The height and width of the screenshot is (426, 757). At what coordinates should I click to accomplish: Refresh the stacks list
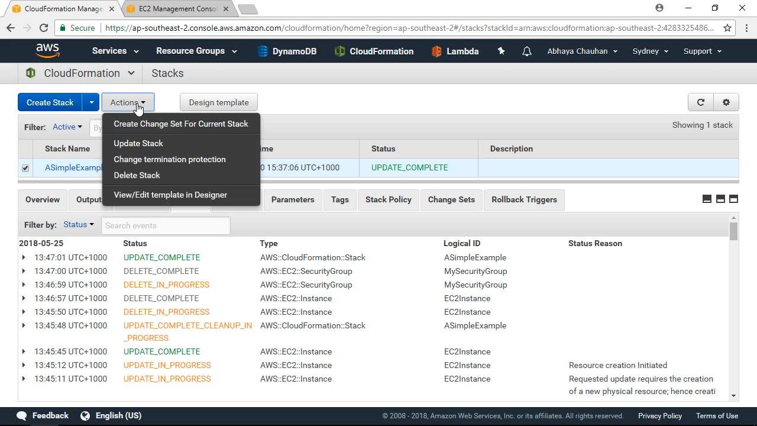click(701, 102)
